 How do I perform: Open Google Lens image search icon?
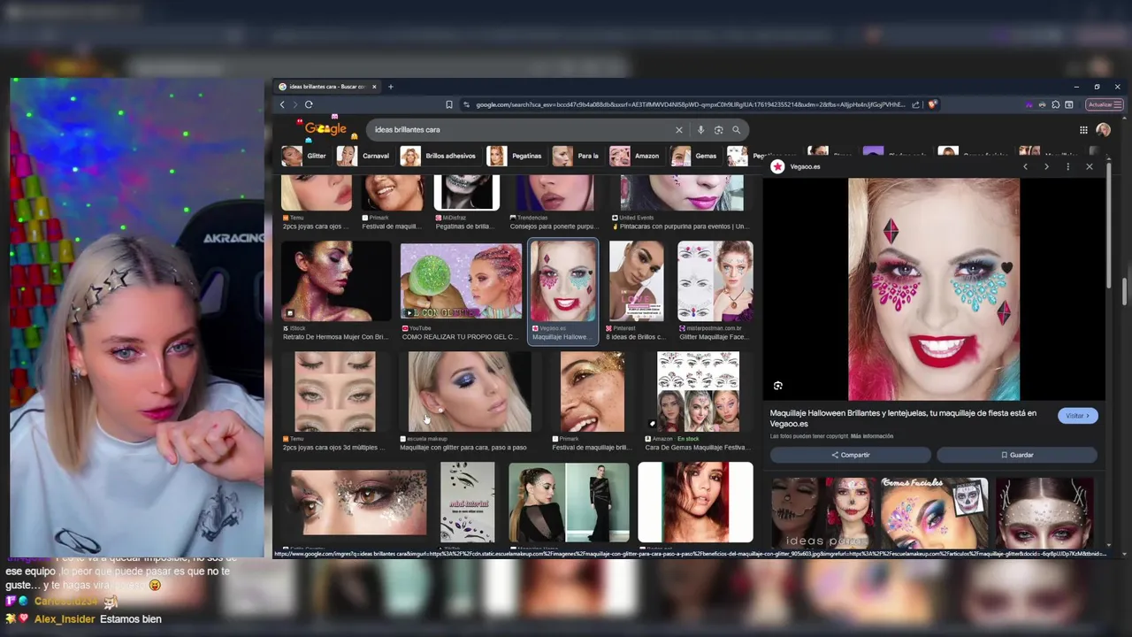pyautogui.click(x=718, y=130)
